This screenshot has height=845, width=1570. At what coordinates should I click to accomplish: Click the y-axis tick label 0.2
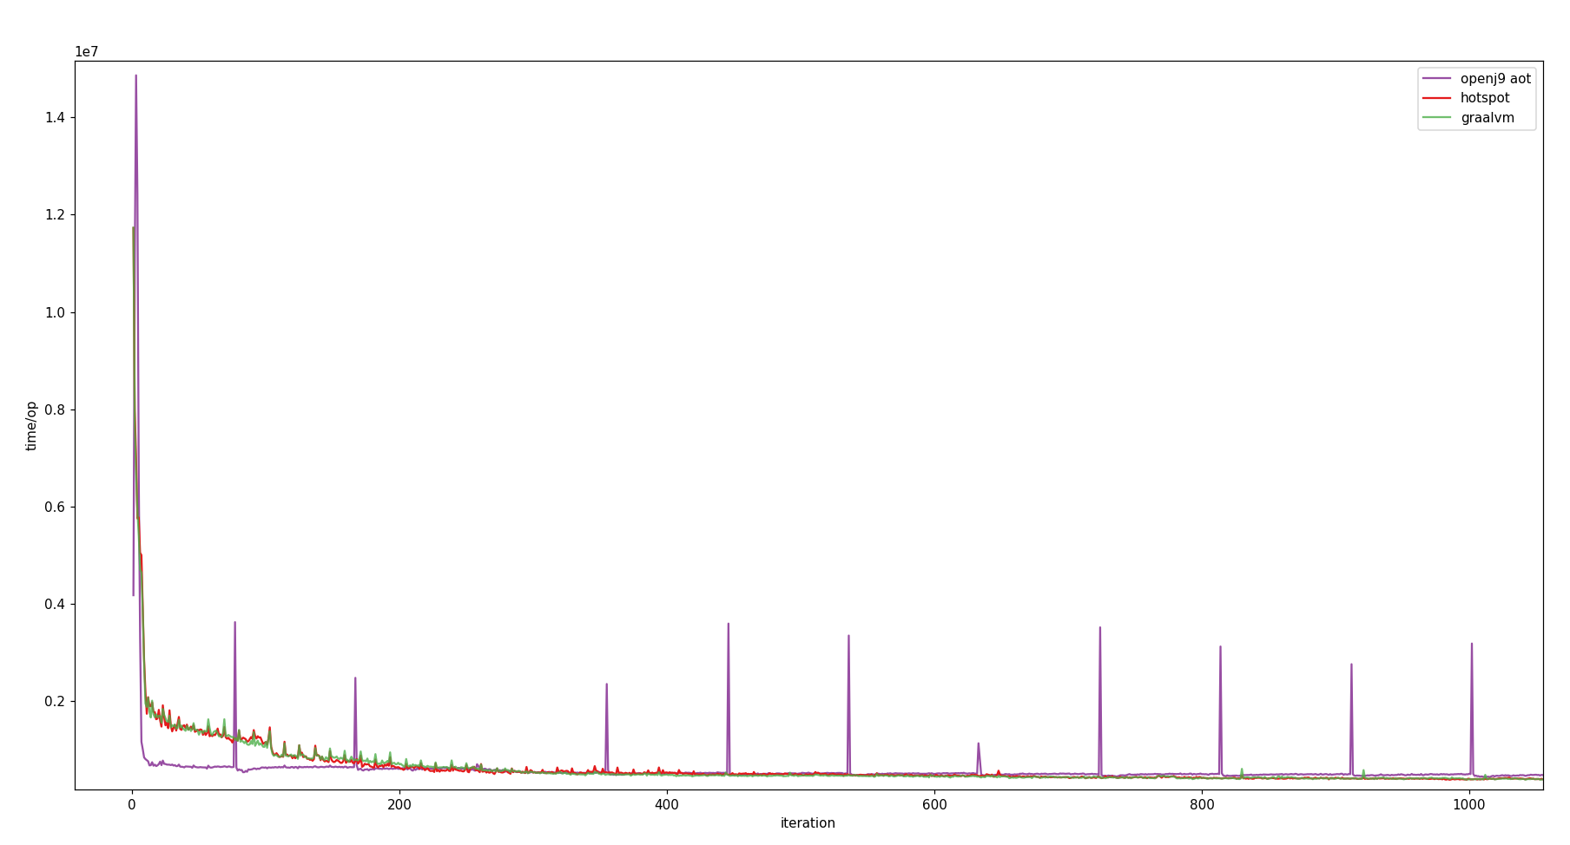tap(55, 701)
